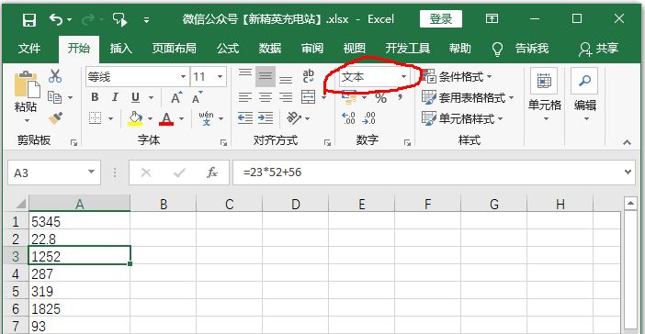Switch to the 视图 tab

(354, 49)
